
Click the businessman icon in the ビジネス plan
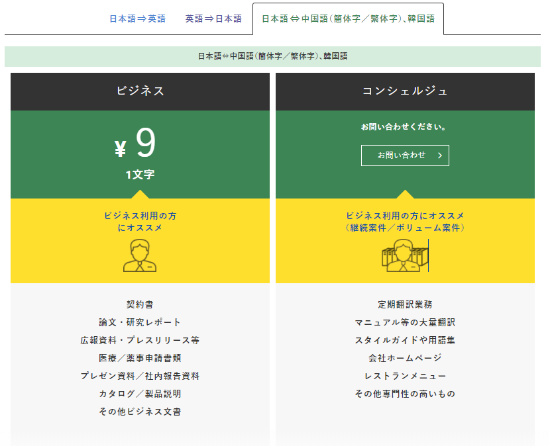tap(140, 255)
